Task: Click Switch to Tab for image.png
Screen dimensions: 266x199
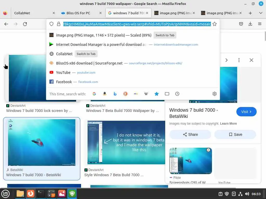Action: (x=165, y=35)
